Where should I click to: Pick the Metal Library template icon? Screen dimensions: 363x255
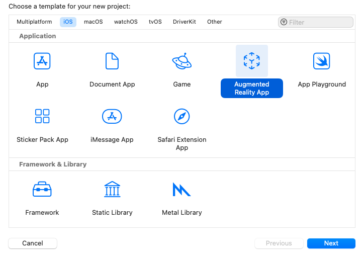(181, 189)
